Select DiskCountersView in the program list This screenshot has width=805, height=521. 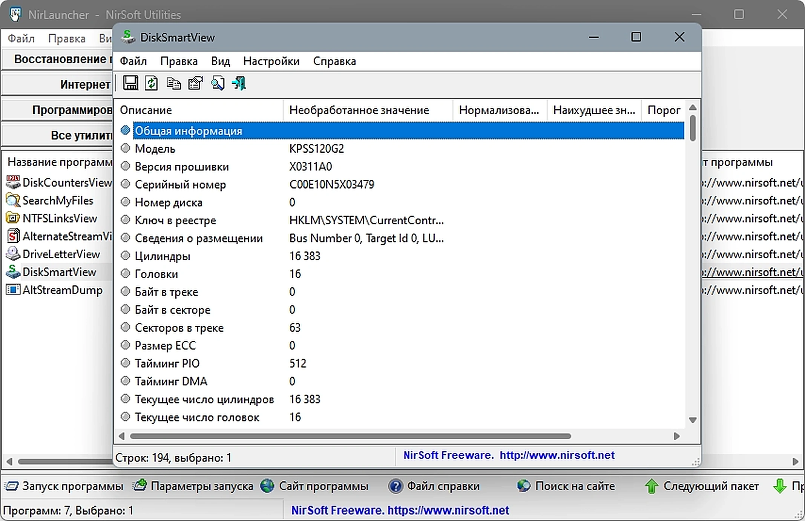67,182
